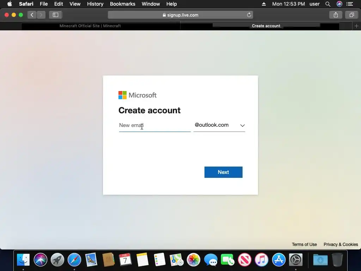Launch Siri from the Dock
The width and height of the screenshot is (361, 271).
[40, 260]
